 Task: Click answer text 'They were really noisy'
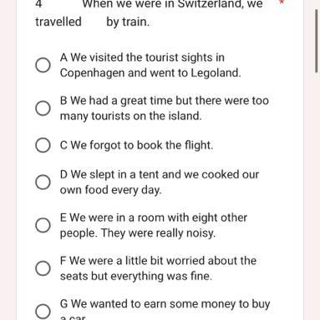158,233
